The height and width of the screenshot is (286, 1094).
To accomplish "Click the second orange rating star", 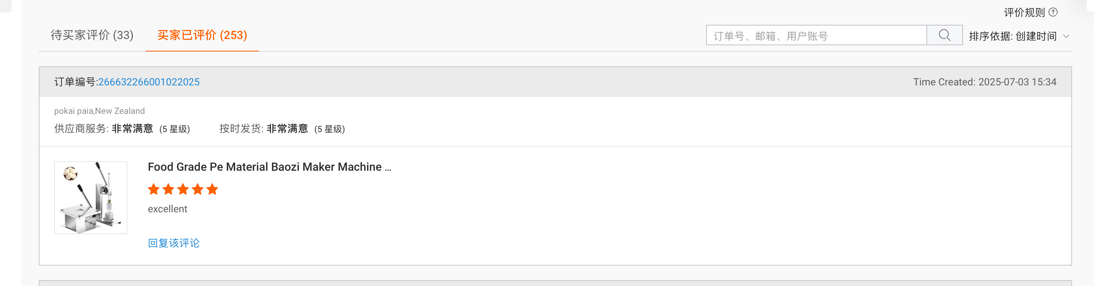I will click(x=168, y=189).
